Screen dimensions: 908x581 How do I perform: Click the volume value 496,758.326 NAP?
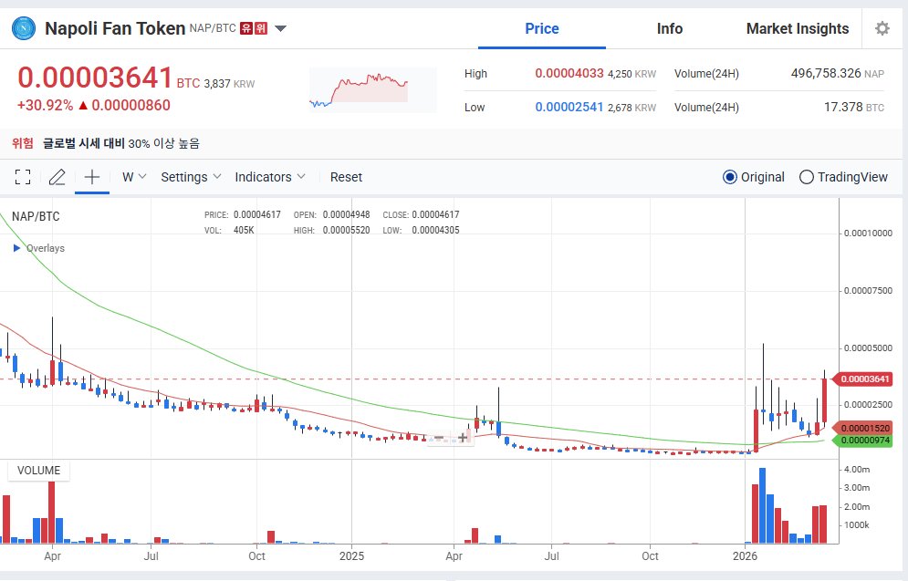(x=838, y=74)
